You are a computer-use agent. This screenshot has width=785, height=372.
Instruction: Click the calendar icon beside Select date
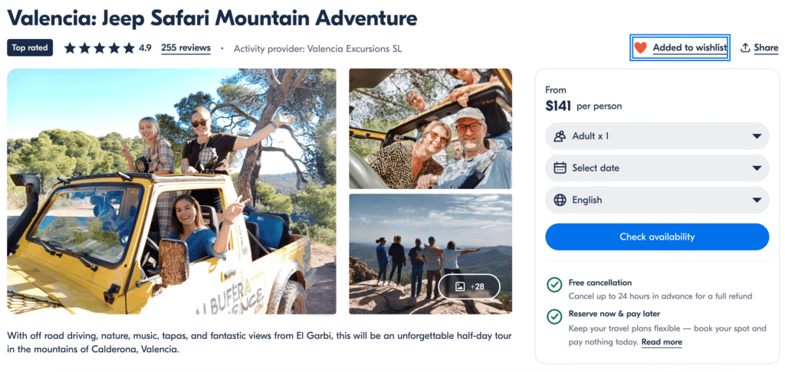[560, 168]
